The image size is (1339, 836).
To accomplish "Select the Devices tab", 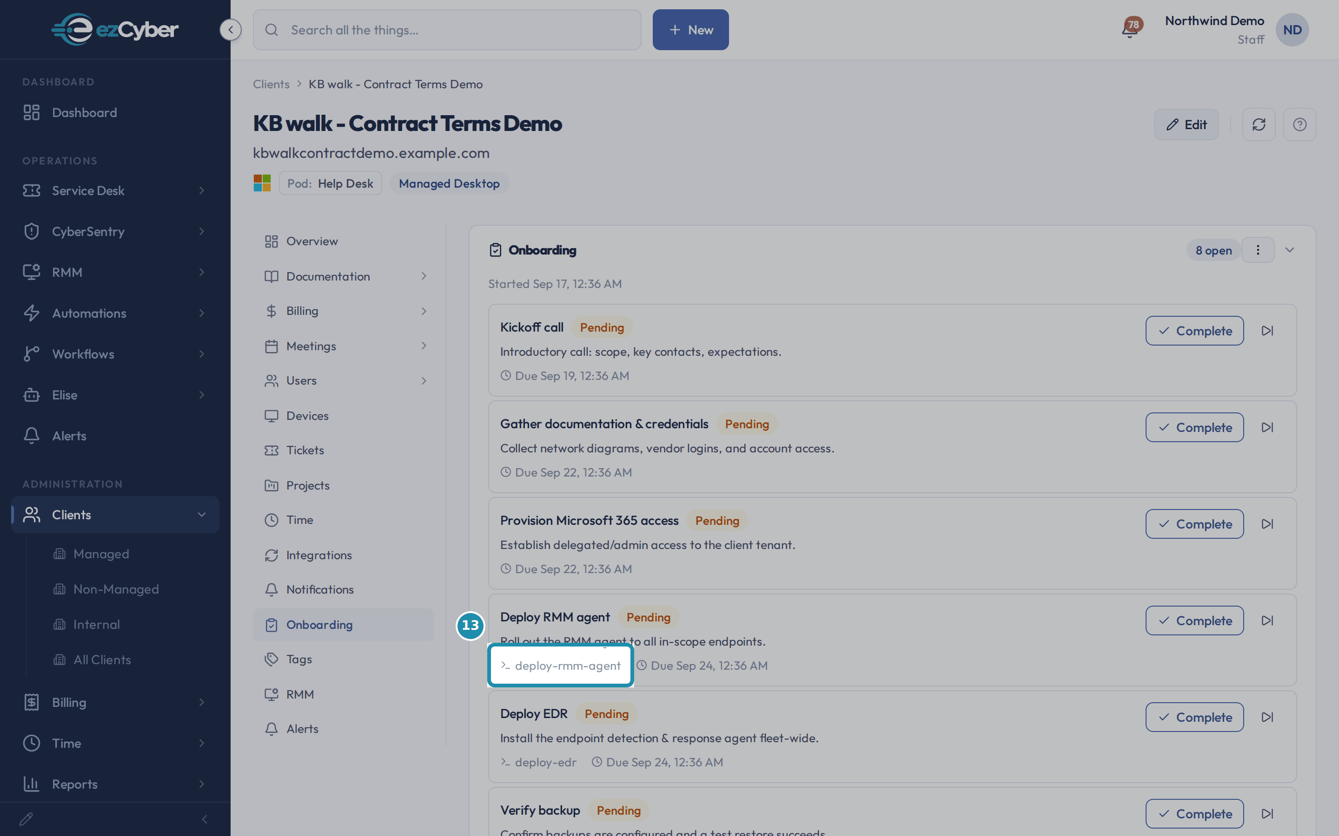I will 344,415.
